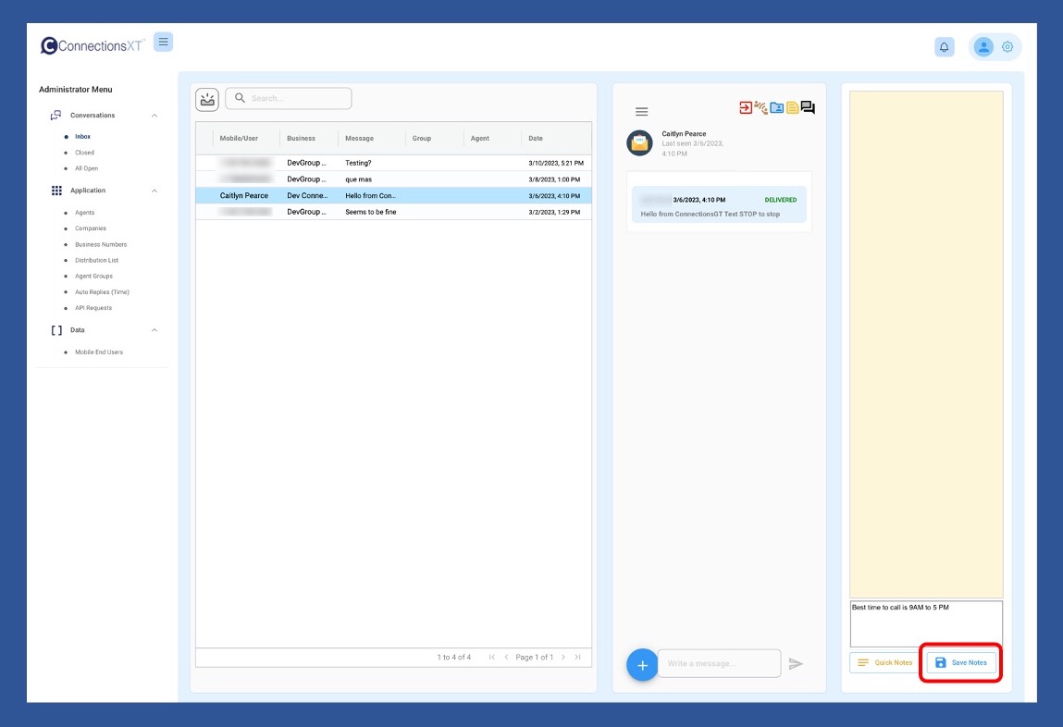The image size is (1063, 727).
Task: Click the Date column header
Action: (x=536, y=139)
